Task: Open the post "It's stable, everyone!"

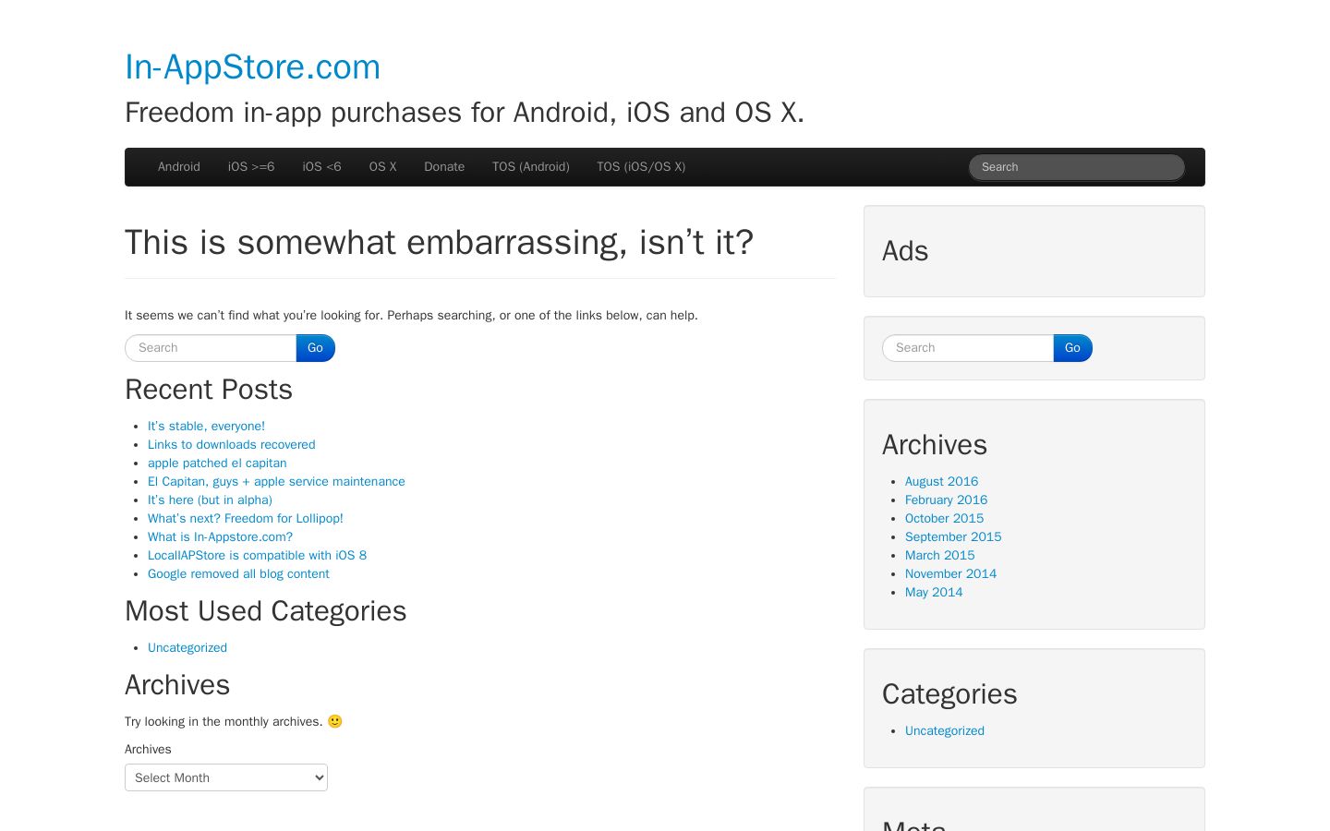Action: (x=206, y=426)
